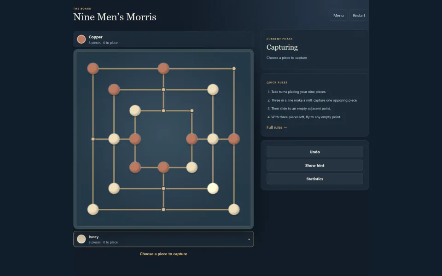Viewport: 442px width, 276px height.
Task: Click empty point at outer ring top-right corner
Action: pos(234,69)
